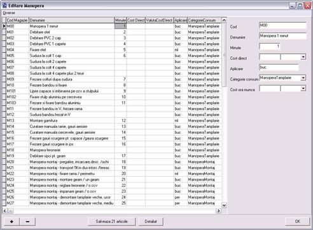This screenshot has width=313, height=230.
Task: Select the 'Manopera feronerie' cell
Action: [x=71, y=150]
